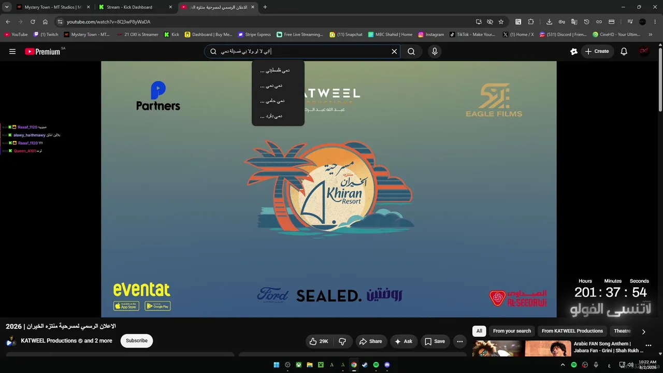Open File Explorer from taskbar
The image size is (663, 373).
click(x=310, y=365)
